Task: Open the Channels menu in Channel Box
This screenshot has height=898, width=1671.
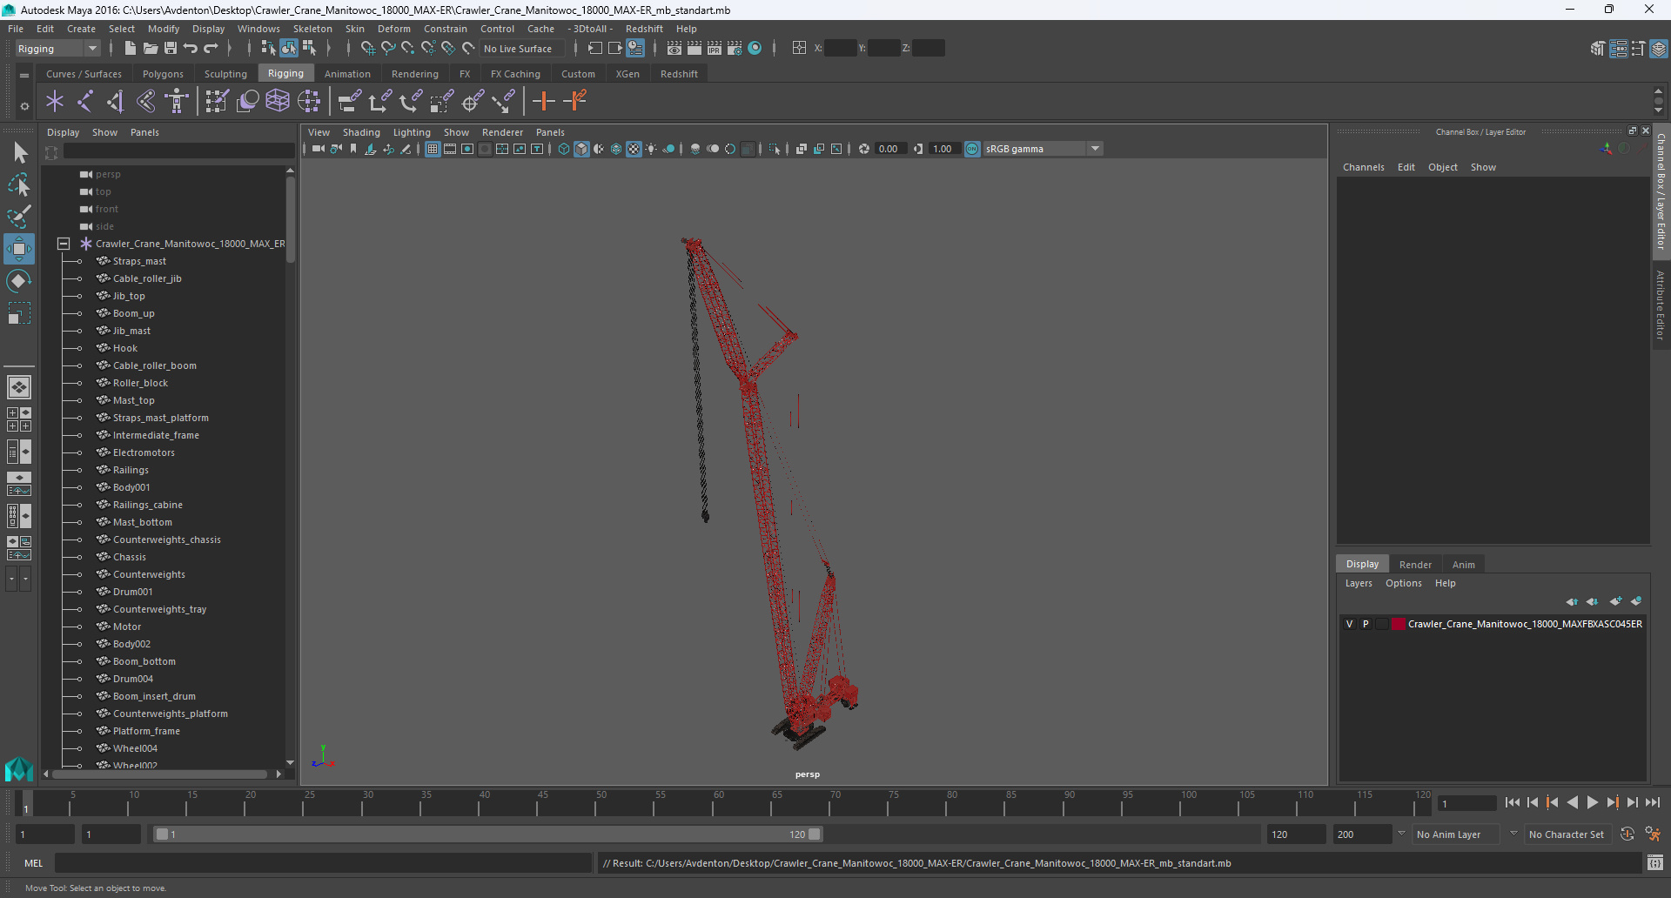Action: pos(1363,167)
